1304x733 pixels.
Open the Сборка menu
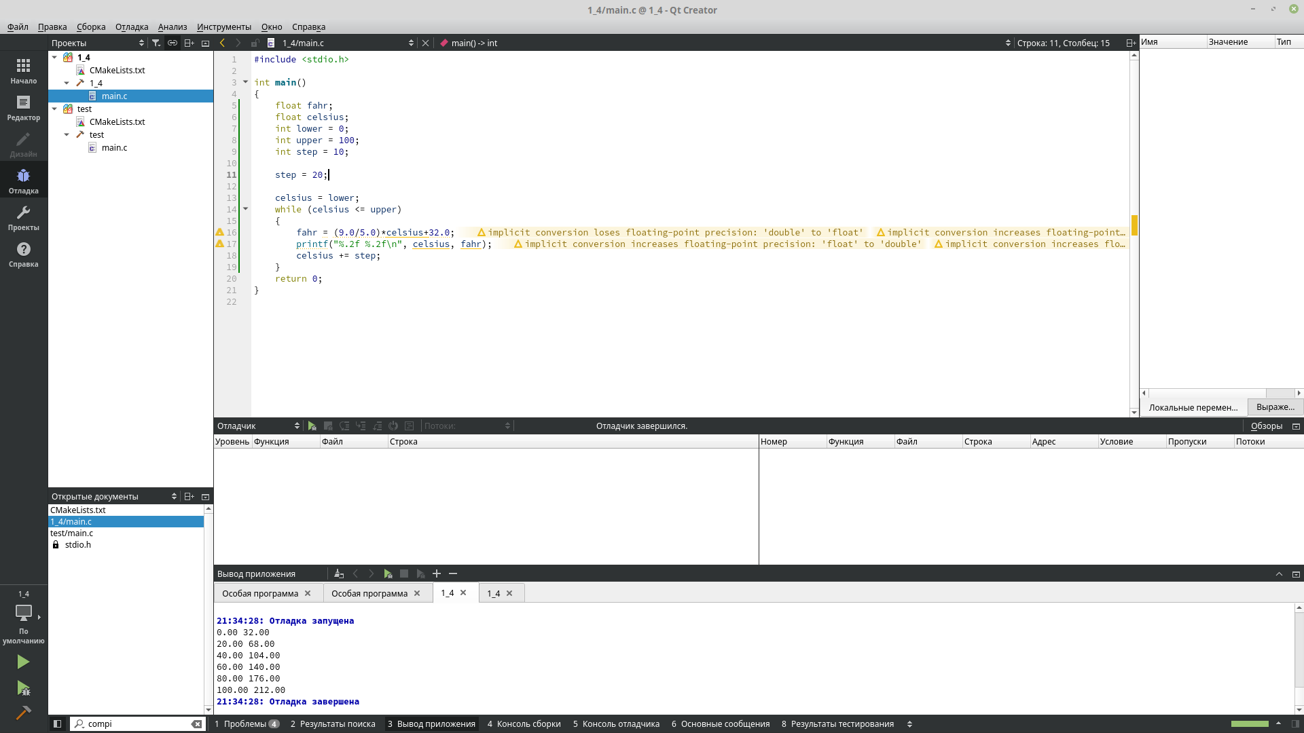pos(91,26)
